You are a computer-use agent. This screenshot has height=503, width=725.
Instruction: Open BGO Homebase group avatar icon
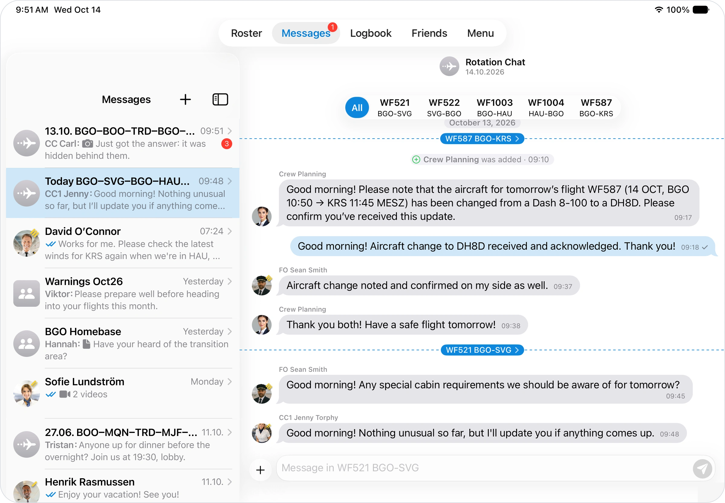point(27,344)
